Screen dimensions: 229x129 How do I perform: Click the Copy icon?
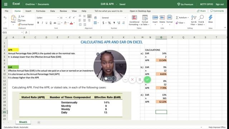pos(19,20)
